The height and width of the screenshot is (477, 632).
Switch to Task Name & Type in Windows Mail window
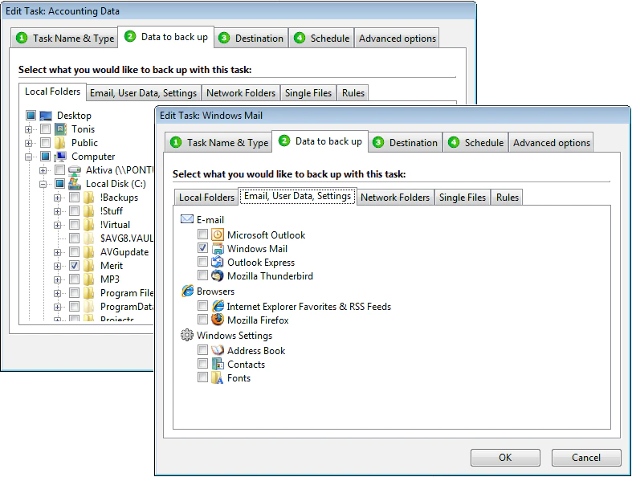(218, 142)
